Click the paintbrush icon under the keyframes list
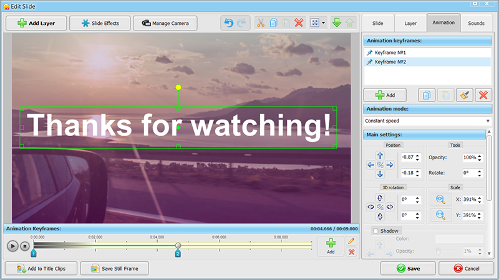499x280 pixels. point(463,95)
